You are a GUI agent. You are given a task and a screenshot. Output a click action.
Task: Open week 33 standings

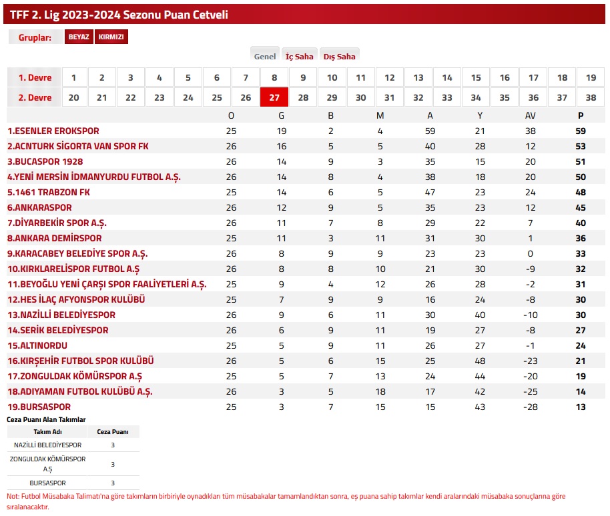point(447,97)
